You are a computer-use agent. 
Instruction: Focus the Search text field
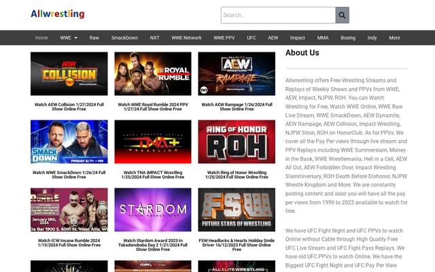click(x=278, y=15)
